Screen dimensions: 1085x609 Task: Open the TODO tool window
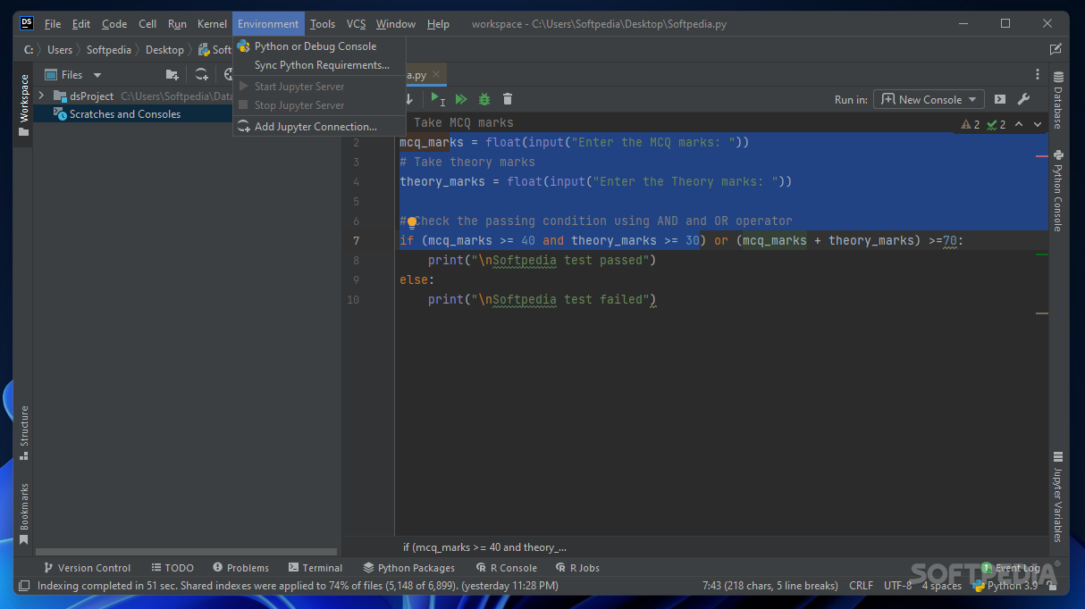172,568
